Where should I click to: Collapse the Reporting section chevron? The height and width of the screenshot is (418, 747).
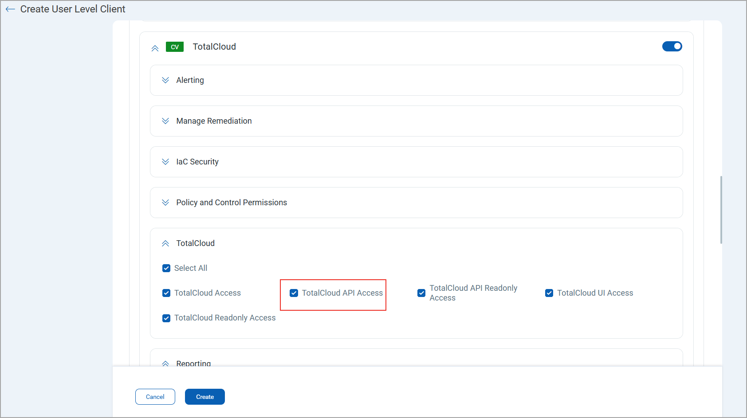click(165, 363)
